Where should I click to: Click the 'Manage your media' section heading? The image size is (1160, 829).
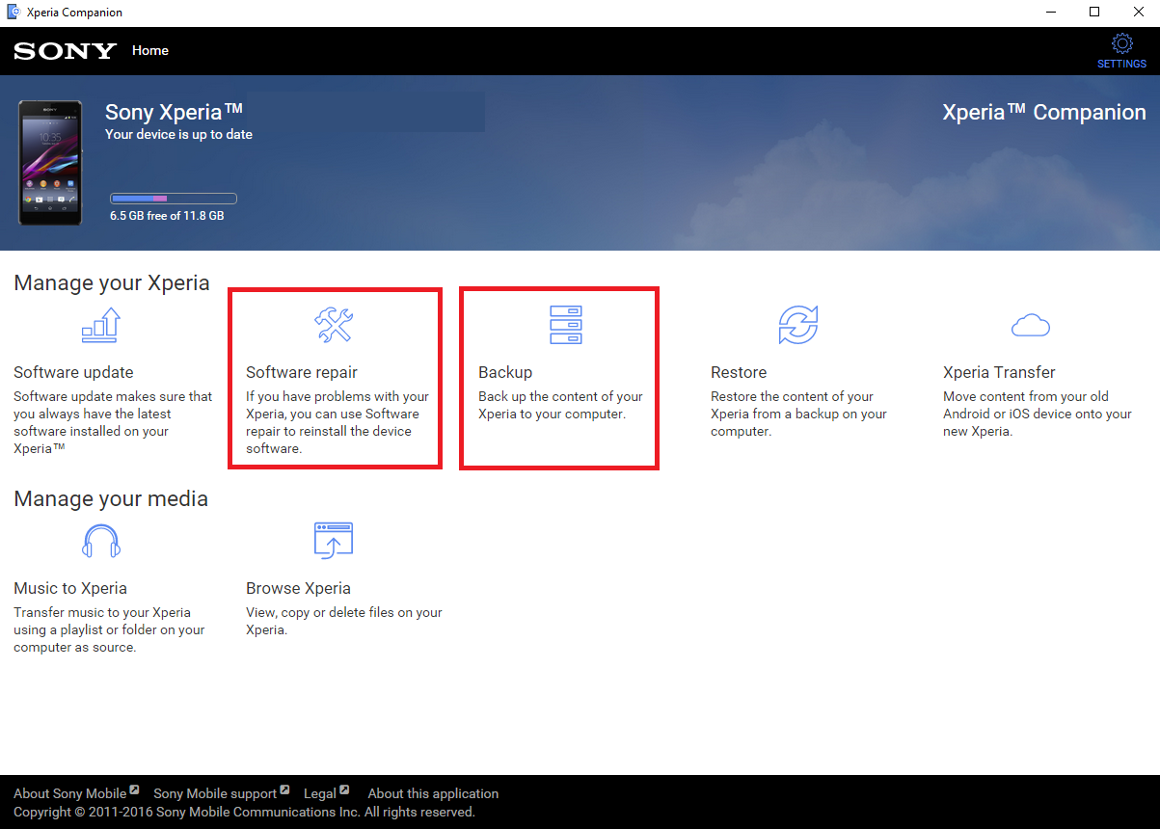point(111,498)
